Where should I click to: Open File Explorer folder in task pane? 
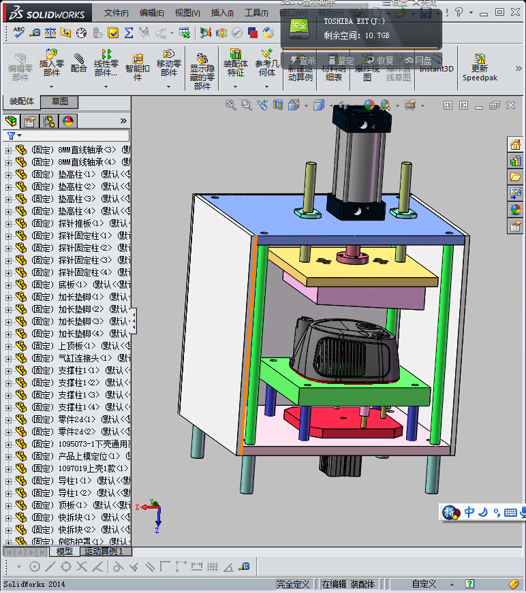click(515, 177)
